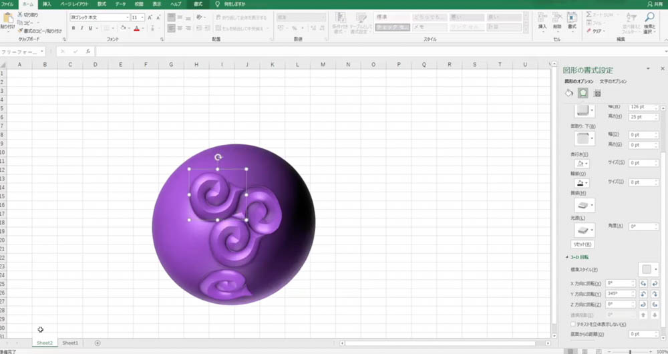Collapse the 3-D Rotation section
This screenshot has width=668, height=354.
click(567, 257)
